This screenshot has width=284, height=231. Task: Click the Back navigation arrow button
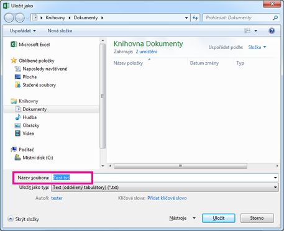(x=9, y=18)
